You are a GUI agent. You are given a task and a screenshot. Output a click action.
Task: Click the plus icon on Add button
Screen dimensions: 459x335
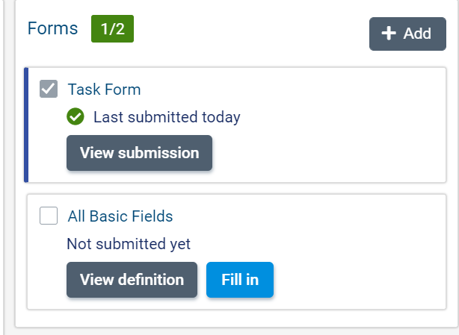389,34
